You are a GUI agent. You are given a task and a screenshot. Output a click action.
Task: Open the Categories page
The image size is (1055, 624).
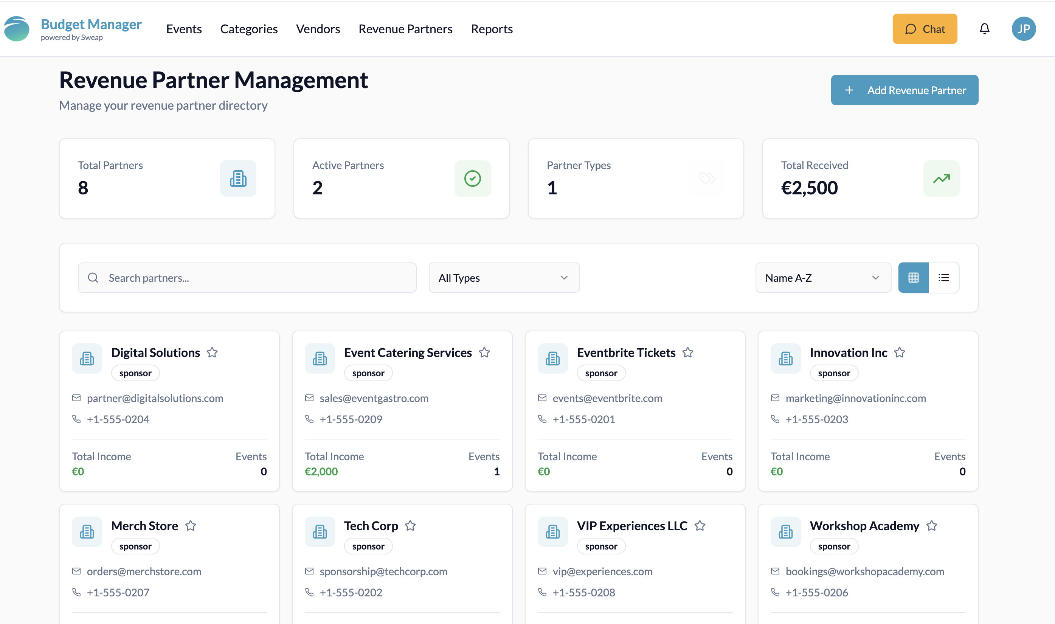(249, 29)
